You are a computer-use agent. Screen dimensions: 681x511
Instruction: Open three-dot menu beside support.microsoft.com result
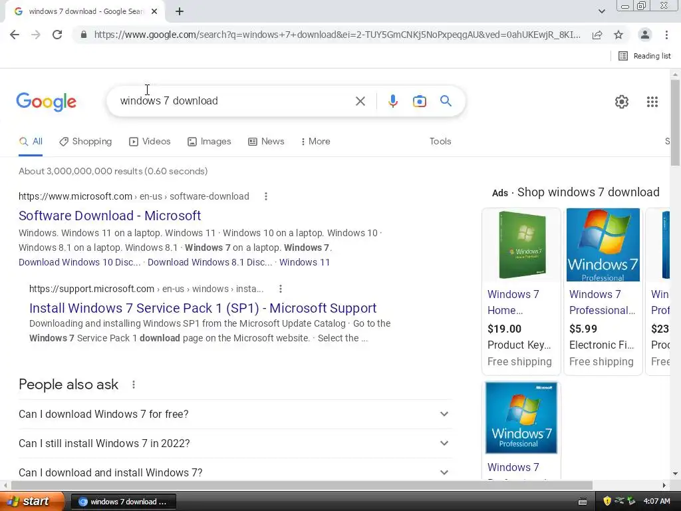(x=281, y=289)
